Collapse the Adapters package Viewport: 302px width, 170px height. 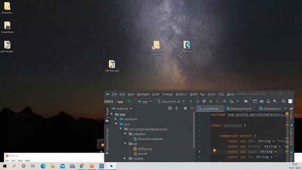point(126,134)
